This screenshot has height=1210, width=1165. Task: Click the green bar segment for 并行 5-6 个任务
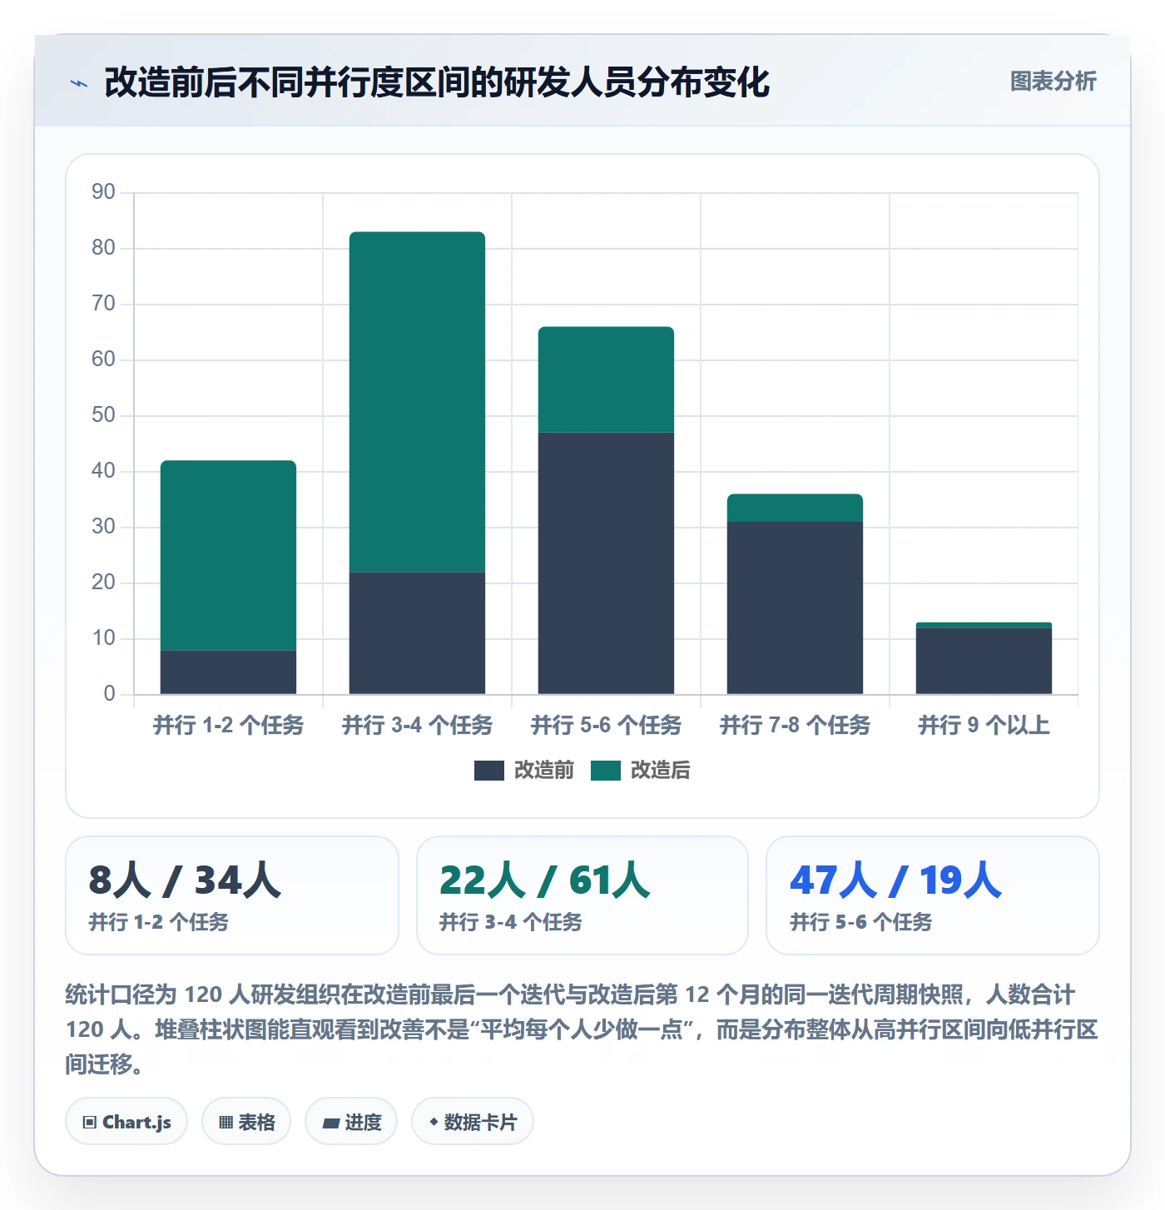tap(606, 379)
